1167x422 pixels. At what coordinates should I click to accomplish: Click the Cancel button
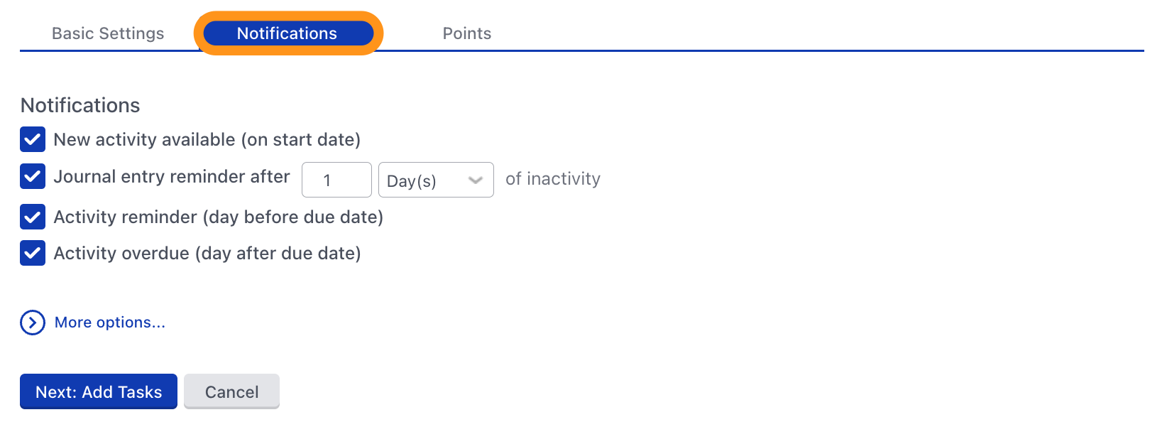click(x=231, y=391)
